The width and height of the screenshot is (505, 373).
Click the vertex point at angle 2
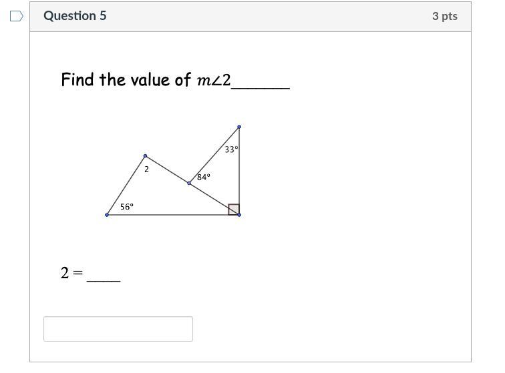click(145, 156)
